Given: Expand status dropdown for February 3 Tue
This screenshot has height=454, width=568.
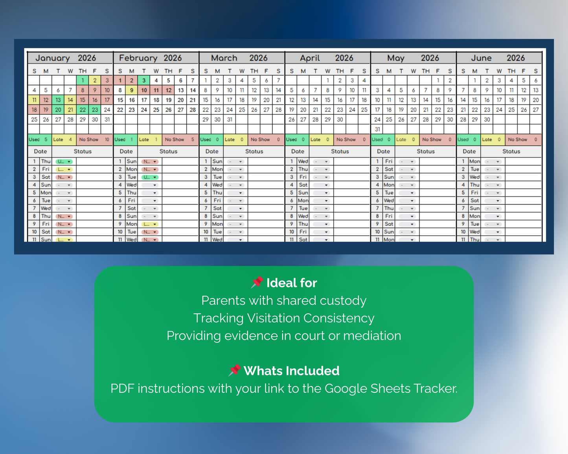Looking at the screenshot, I should pyautogui.click(x=150, y=177).
